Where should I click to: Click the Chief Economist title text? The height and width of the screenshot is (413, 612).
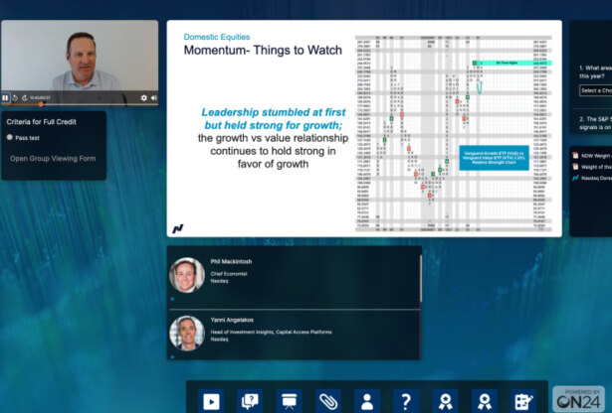(229, 274)
